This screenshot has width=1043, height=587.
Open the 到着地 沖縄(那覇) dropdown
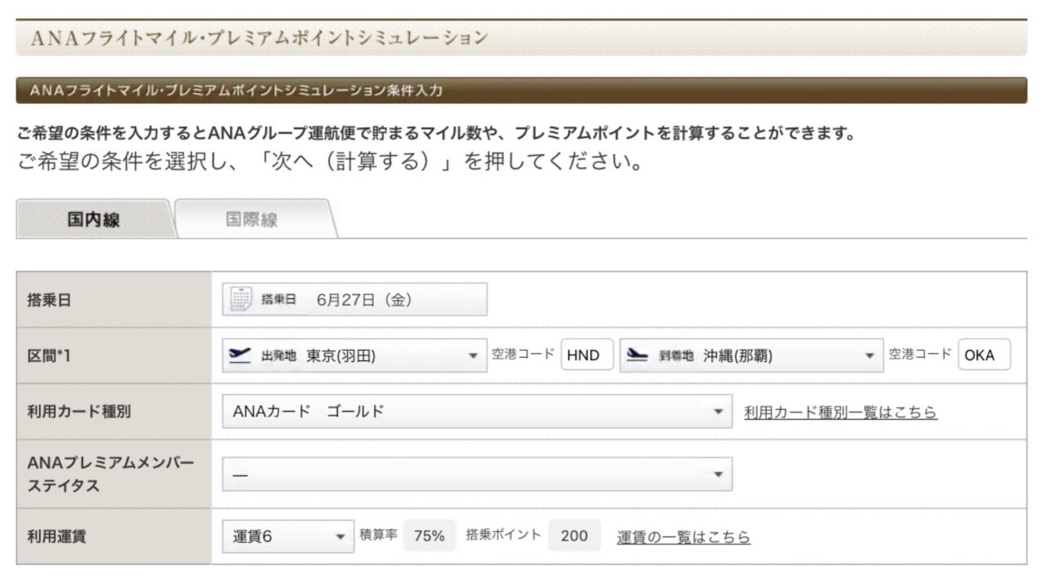[x=752, y=355]
